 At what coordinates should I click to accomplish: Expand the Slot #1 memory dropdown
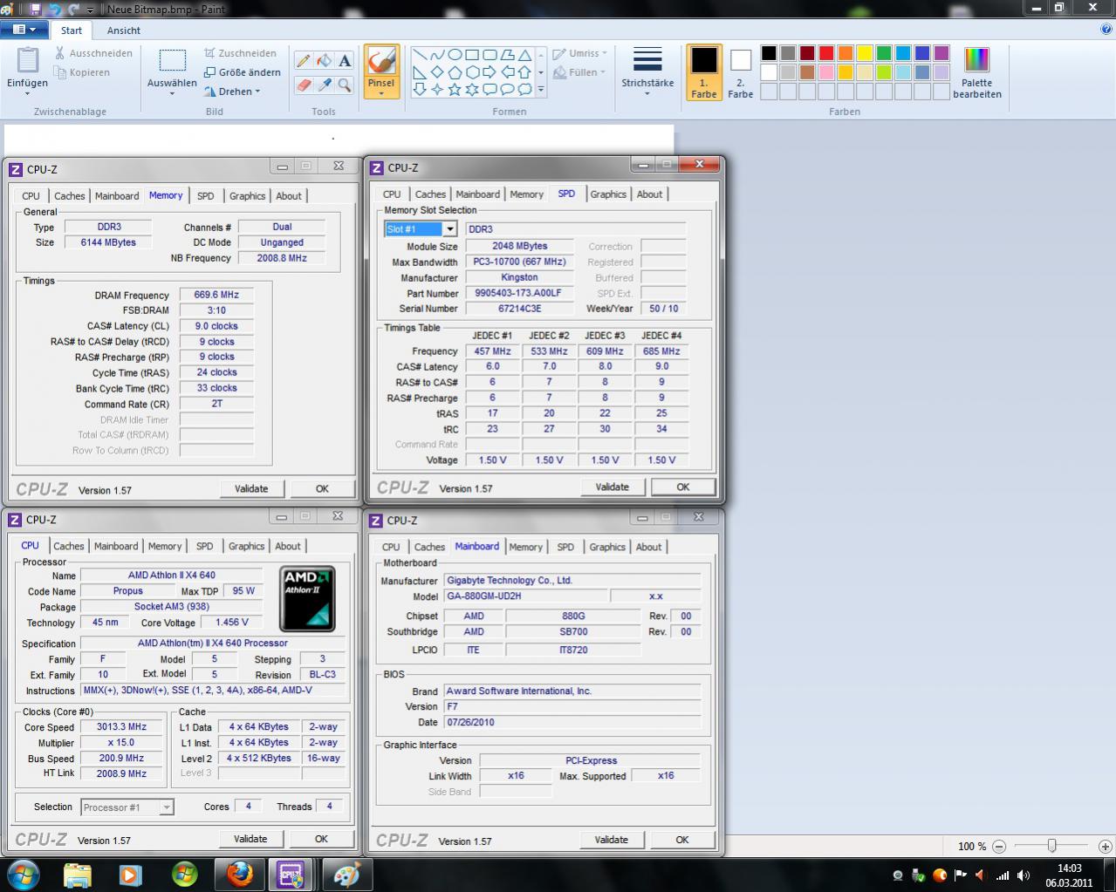click(x=449, y=229)
